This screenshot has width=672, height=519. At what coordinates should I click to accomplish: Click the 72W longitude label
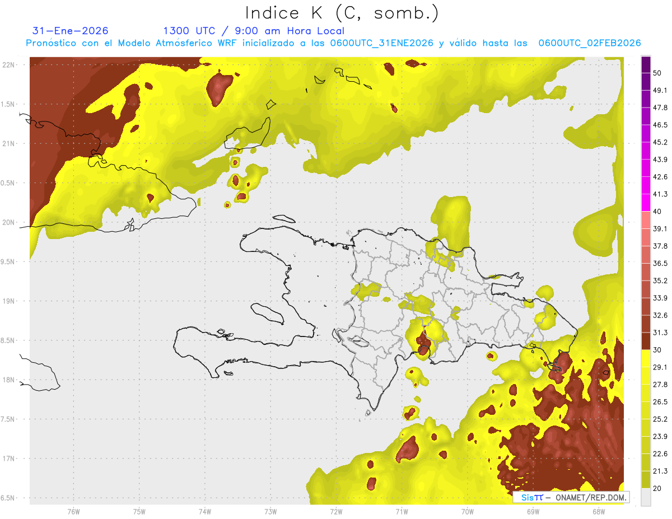pos(336,511)
